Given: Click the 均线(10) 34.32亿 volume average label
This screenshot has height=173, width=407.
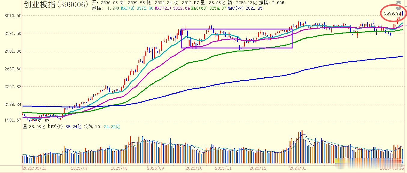Looking at the screenshot, I should (x=102, y=127).
